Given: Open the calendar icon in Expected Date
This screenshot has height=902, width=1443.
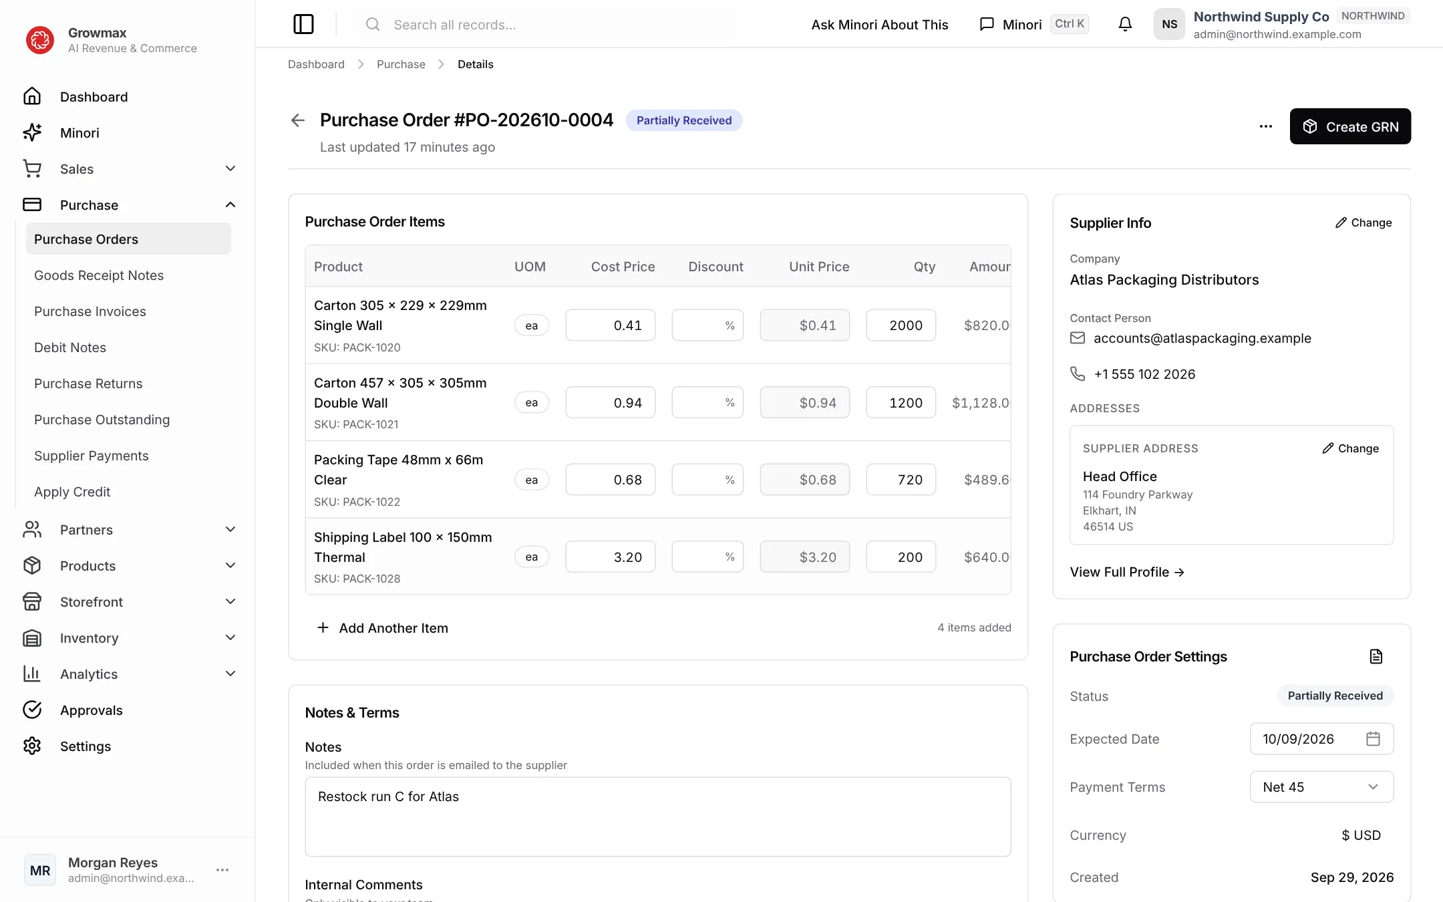Looking at the screenshot, I should (1373, 738).
